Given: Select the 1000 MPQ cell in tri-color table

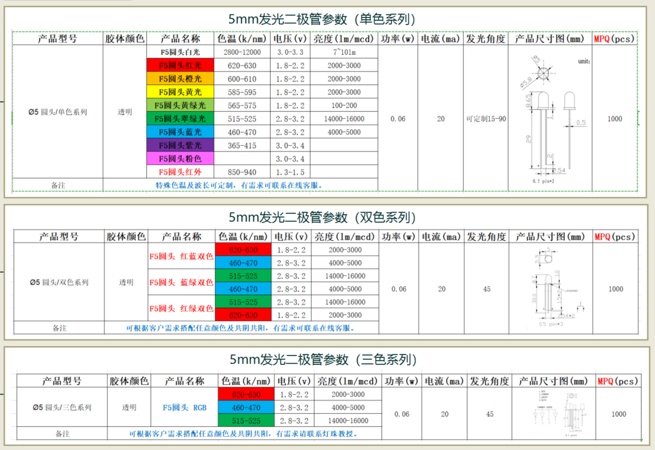Looking at the screenshot, I should point(618,414).
